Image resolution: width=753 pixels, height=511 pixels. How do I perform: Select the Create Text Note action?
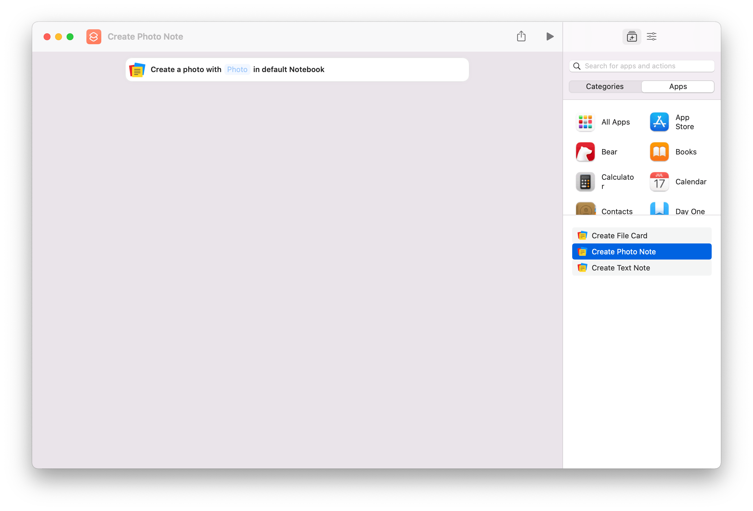[620, 268]
